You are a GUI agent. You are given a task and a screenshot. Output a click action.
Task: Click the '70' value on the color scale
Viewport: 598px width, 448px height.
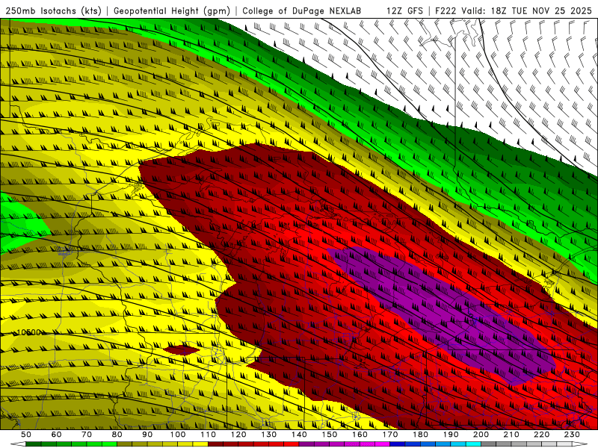pyautogui.click(x=87, y=435)
